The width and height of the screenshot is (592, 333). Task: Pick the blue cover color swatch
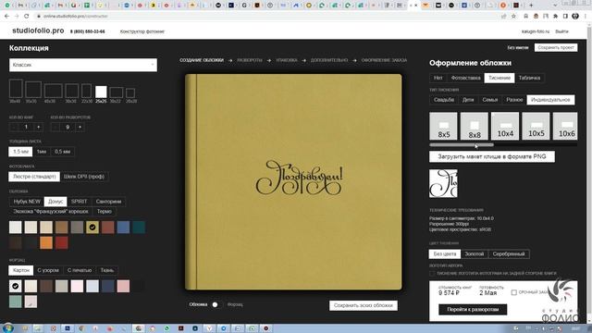(123, 228)
